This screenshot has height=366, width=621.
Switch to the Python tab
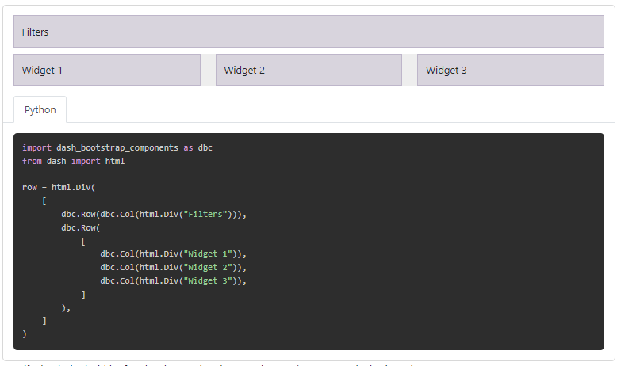tap(40, 110)
